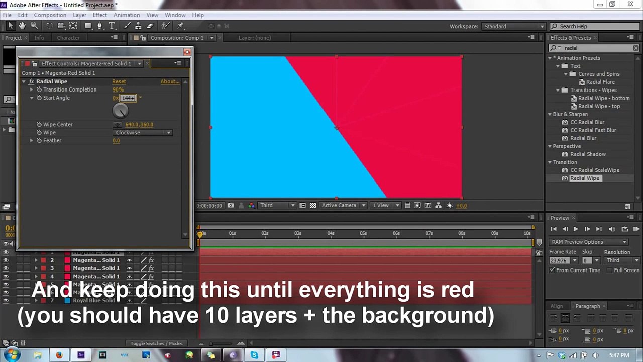Open Firefox from the taskbar
This screenshot has height=362, width=643.
[x=59, y=355]
